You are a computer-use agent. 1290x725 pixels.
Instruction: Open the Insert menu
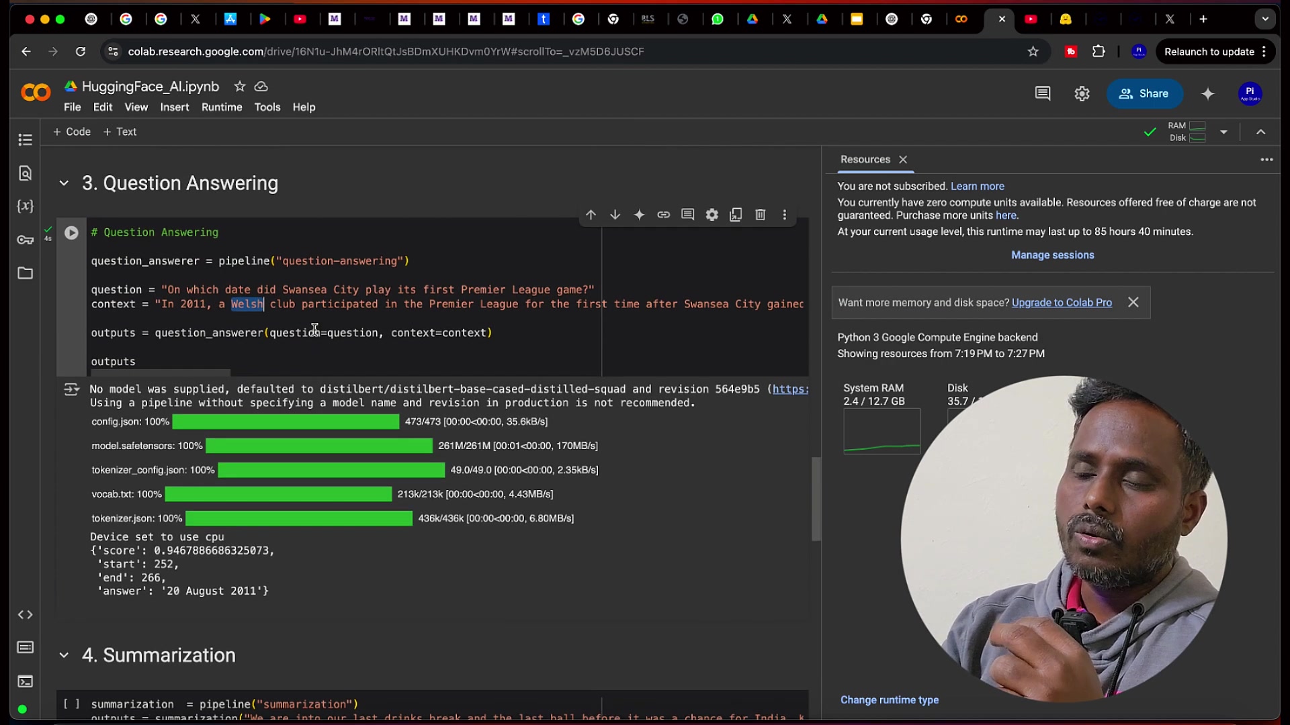tap(174, 107)
